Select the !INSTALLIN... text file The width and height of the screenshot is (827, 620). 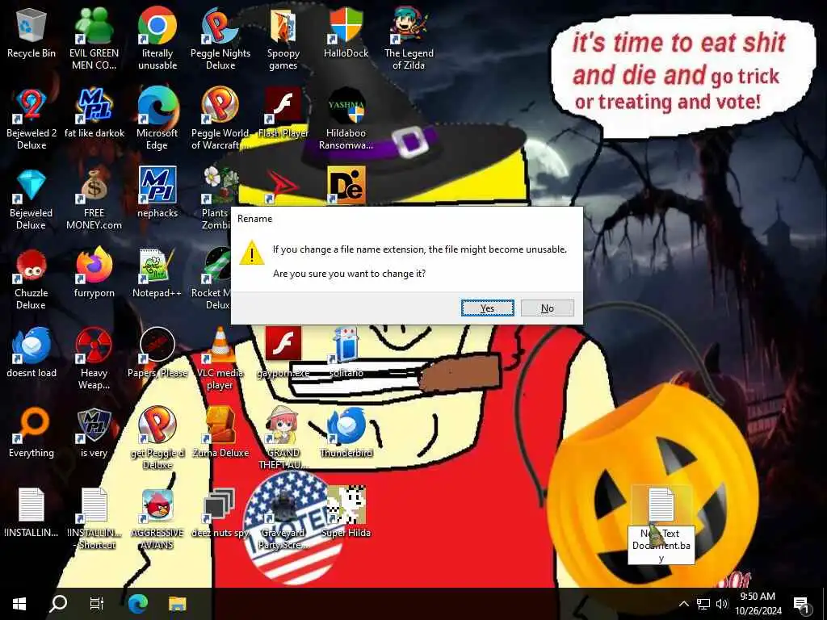coord(31,513)
